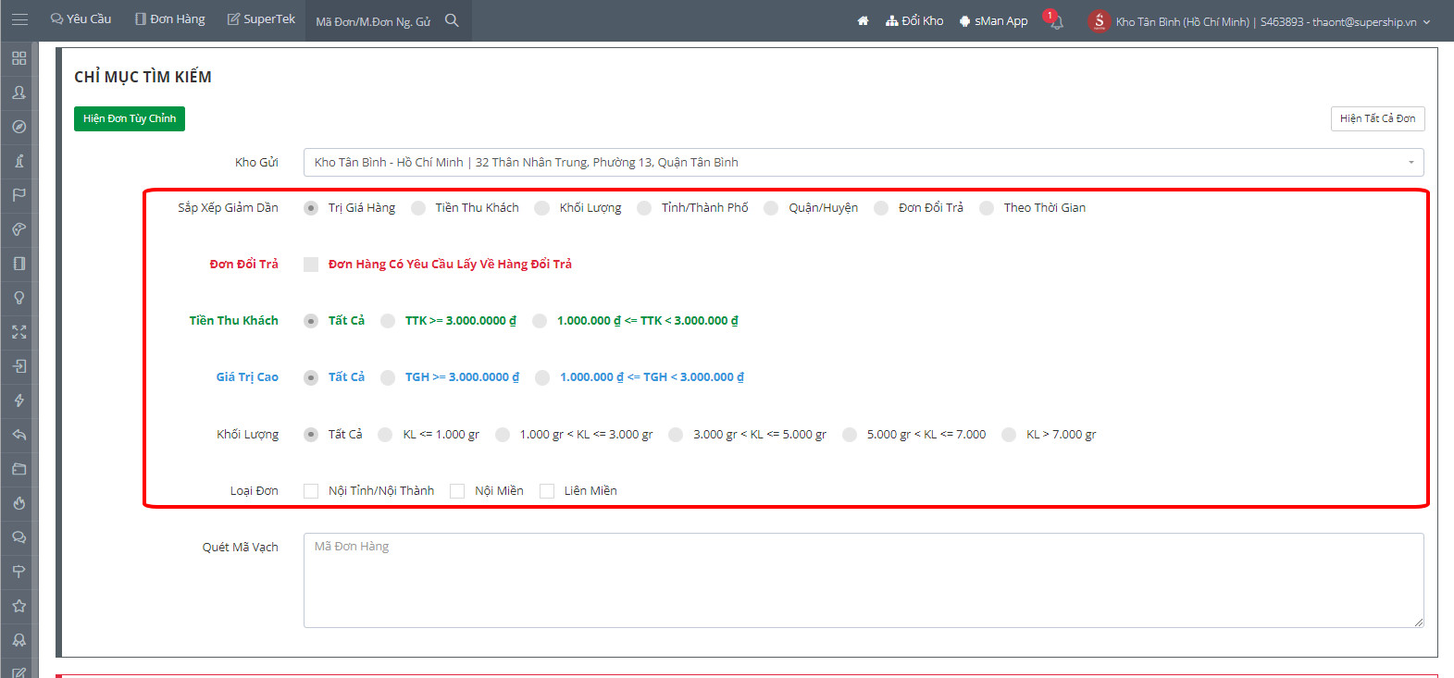Click the search magnifier icon
This screenshot has height=678, width=1454.
[x=452, y=20]
